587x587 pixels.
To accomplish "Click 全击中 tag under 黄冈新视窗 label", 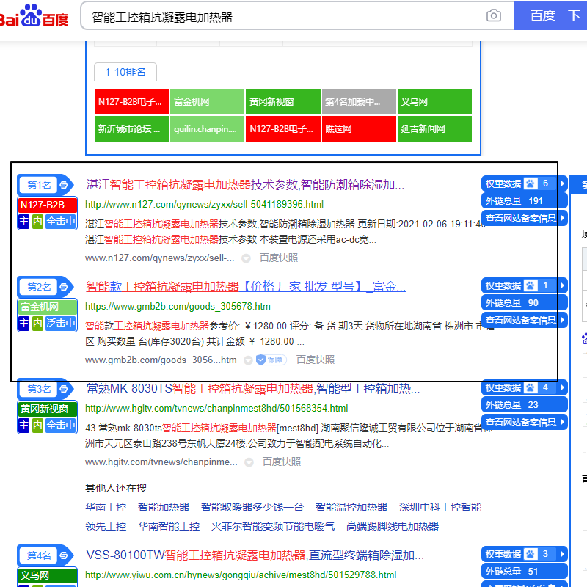I will pyautogui.click(x=61, y=426).
